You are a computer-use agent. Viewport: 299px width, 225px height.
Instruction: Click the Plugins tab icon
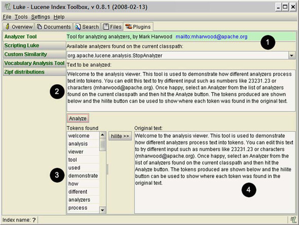click(129, 27)
